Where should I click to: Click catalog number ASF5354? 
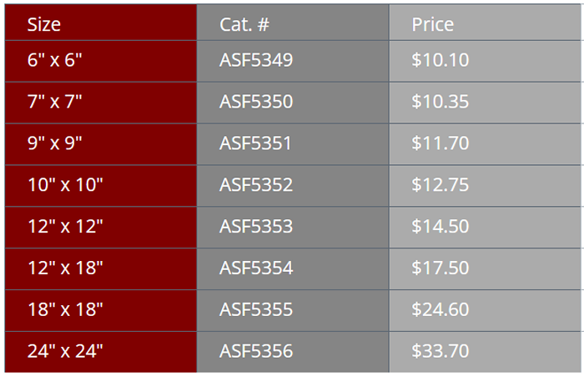(256, 268)
